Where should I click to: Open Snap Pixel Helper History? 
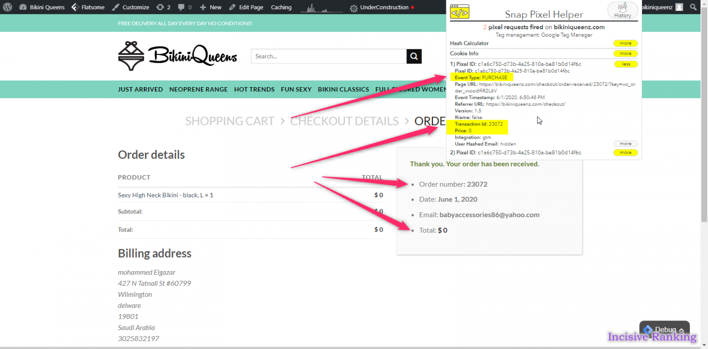click(622, 11)
